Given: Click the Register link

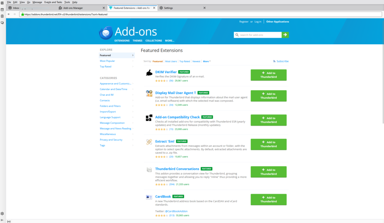Looking at the screenshot, I should point(244,21).
